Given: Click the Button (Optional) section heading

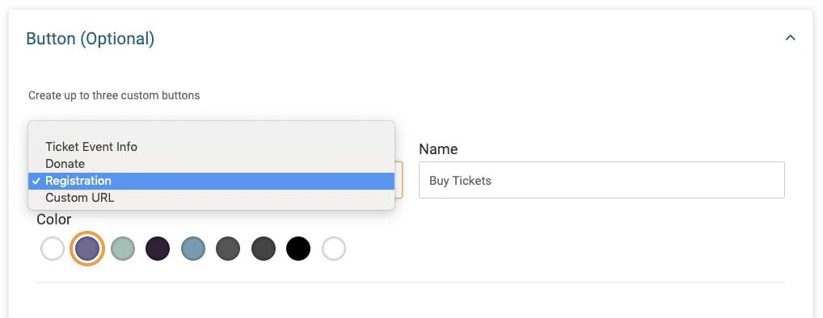Looking at the screenshot, I should (x=91, y=39).
